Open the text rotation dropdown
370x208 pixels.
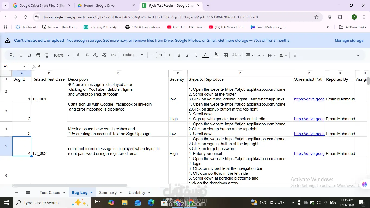click(283, 55)
